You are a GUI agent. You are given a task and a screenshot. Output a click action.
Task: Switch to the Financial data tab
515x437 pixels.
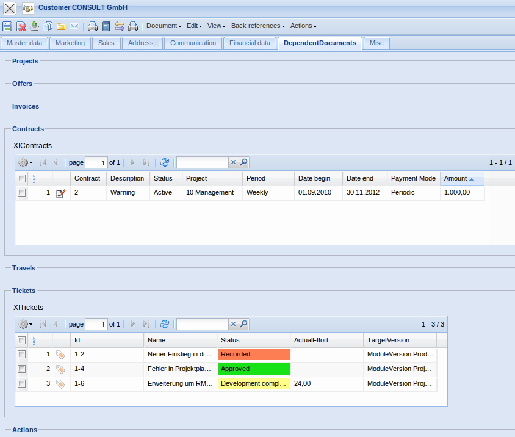pos(250,43)
